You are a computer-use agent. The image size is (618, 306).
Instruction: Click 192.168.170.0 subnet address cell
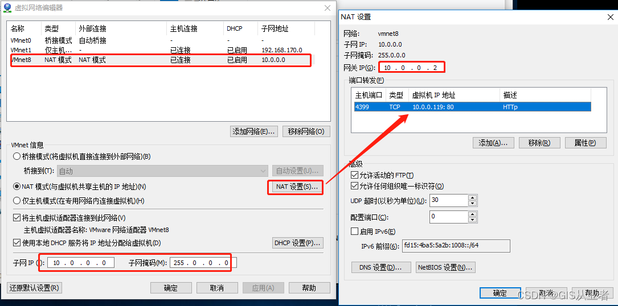282,50
